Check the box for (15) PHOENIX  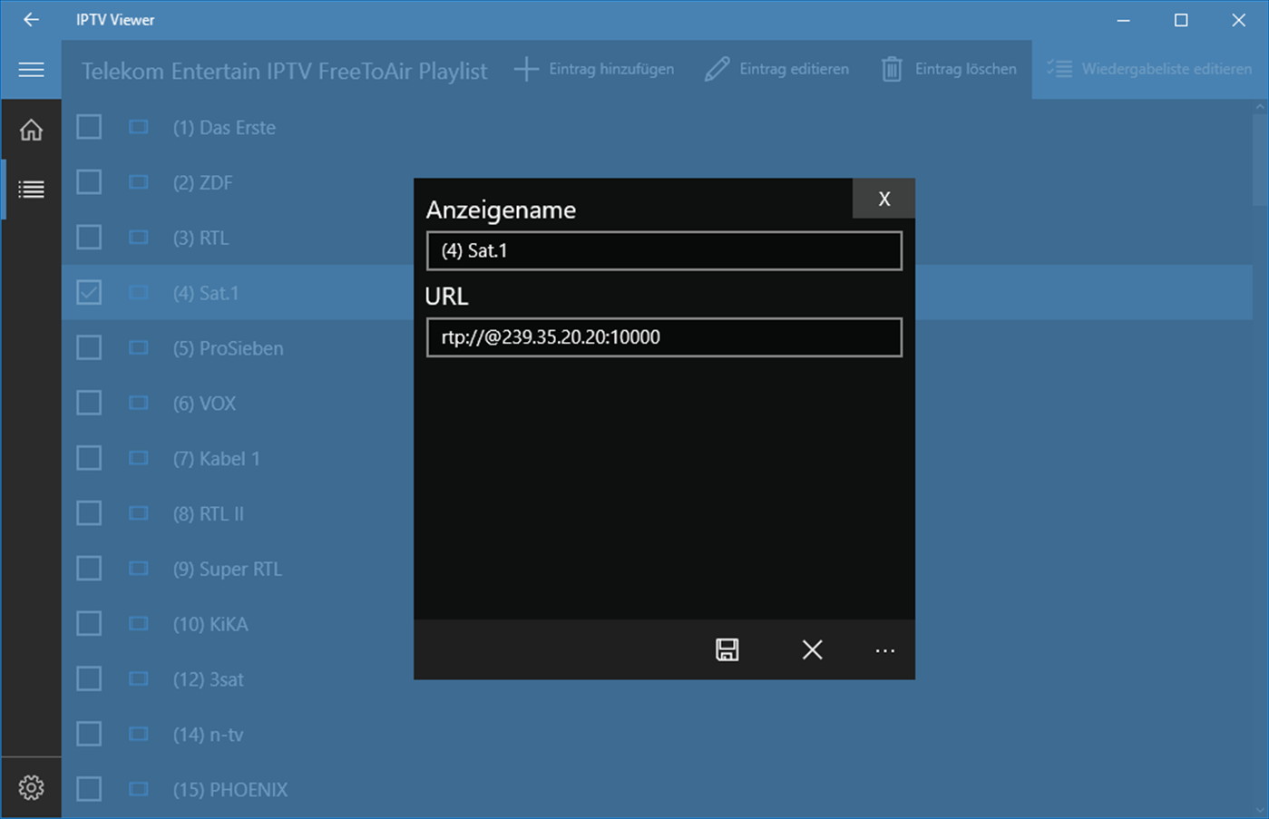[89, 789]
